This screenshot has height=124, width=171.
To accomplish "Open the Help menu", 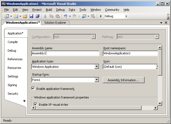I will (x=126, y=10).
